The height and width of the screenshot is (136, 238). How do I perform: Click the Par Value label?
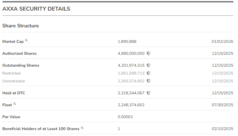tap(11, 117)
